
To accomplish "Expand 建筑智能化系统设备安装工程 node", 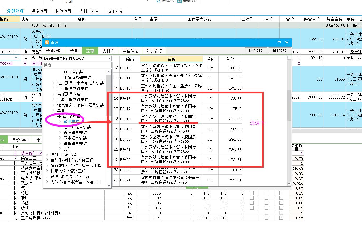I will 47,165.
